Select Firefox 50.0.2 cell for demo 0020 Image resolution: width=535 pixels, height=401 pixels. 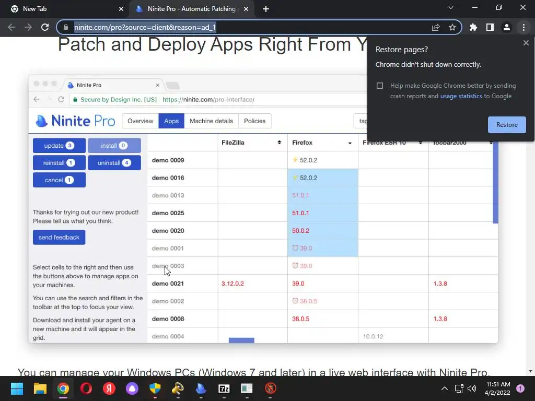pos(323,231)
